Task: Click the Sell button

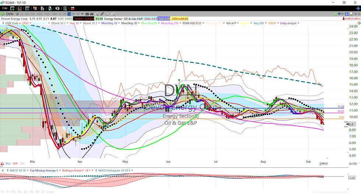Action: [x=15, y=163]
